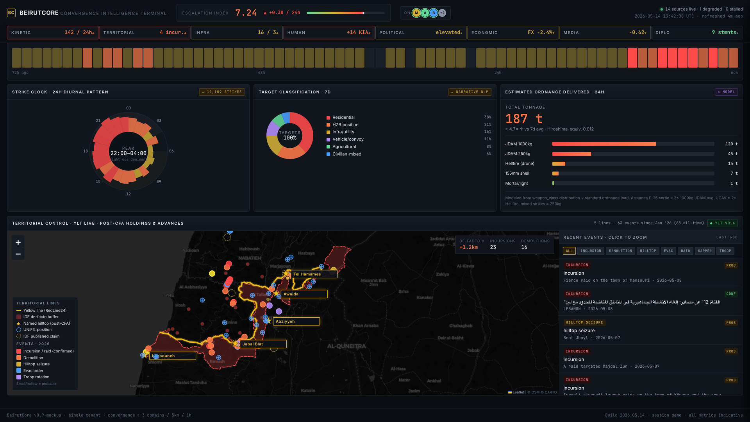Click the JDAM 1000kg tonnage bar
Image resolution: width=750 pixels, height=422 pixels.
[x=633, y=144]
